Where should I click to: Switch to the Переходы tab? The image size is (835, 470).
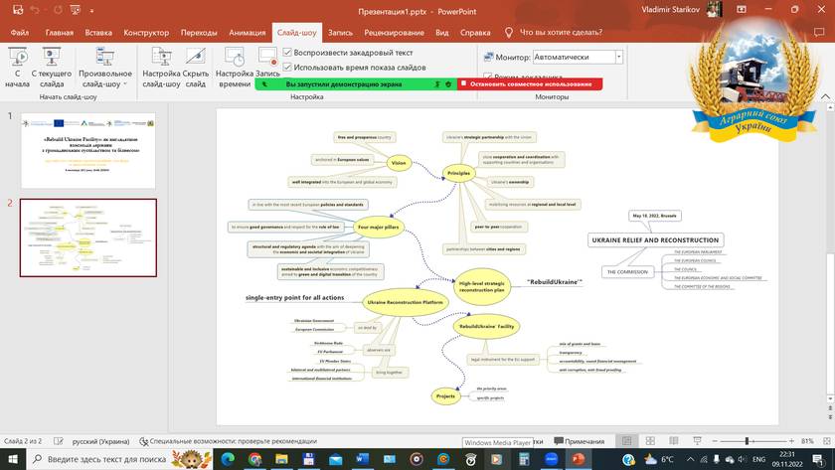[x=199, y=33]
